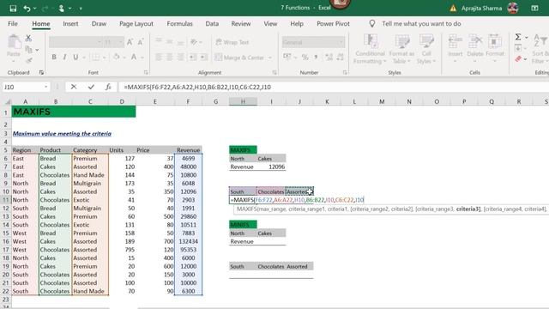This screenshot has width=549, height=309.
Task: Switch to the Insert tab
Action: coord(70,24)
